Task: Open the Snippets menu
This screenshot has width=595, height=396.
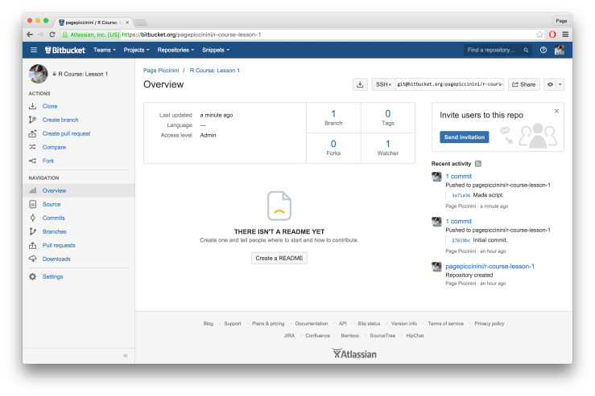Action: tap(216, 50)
